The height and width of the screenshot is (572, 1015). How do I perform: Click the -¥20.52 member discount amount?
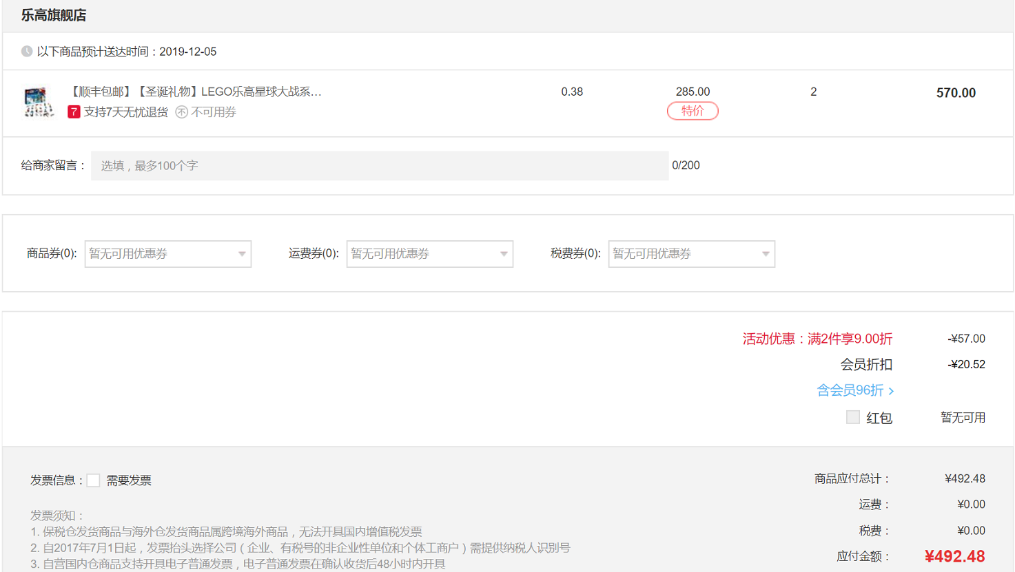click(967, 364)
